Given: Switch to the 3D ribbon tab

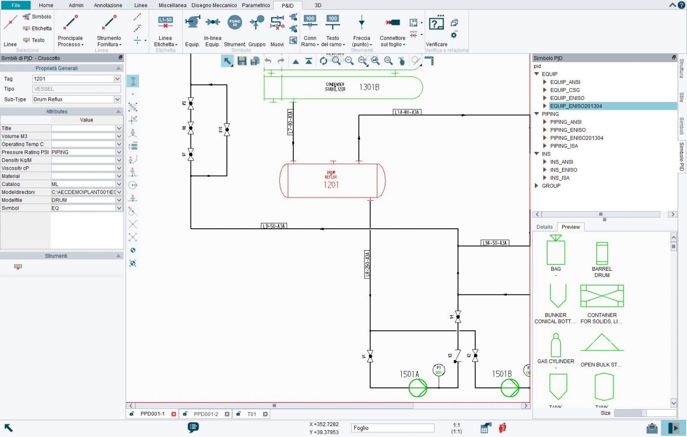Looking at the screenshot, I should 318,5.
